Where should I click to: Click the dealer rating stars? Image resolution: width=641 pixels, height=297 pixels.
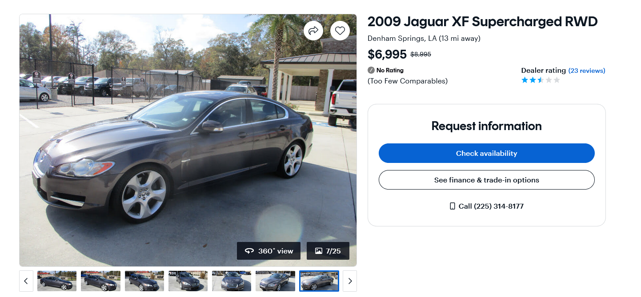[x=541, y=80]
